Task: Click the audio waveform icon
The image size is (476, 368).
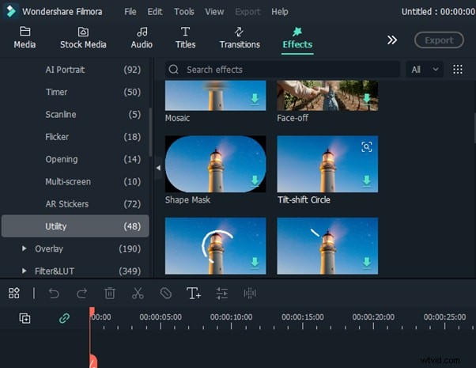Action: pos(250,294)
